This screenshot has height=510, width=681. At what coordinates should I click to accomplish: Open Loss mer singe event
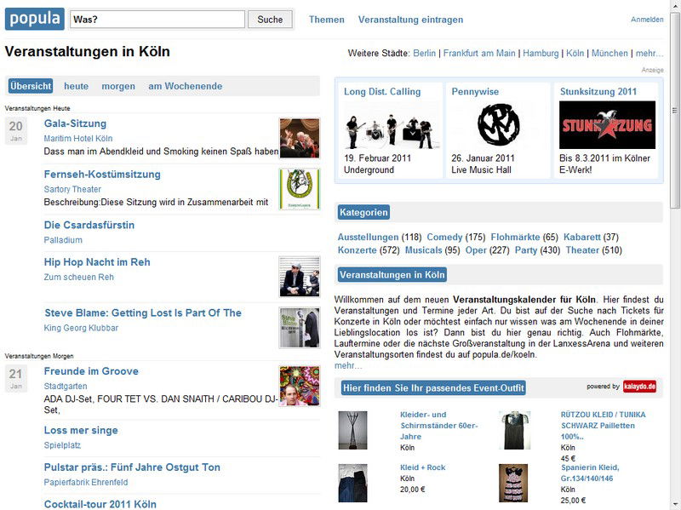coord(81,430)
